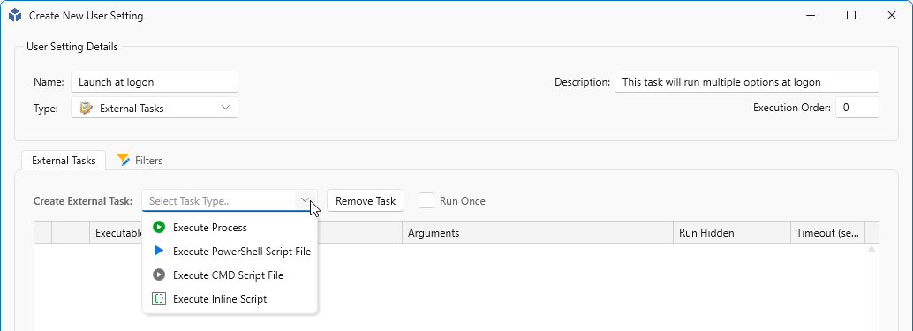The image size is (913, 331).
Task: Click the Run Hidden column header
Action: tap(732, 233)
